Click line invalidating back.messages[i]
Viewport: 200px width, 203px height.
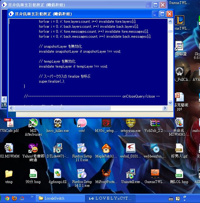click(95, 36)
